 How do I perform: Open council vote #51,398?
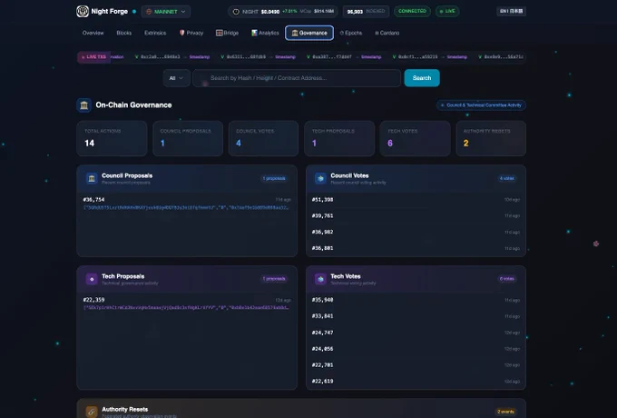(416, 200)
